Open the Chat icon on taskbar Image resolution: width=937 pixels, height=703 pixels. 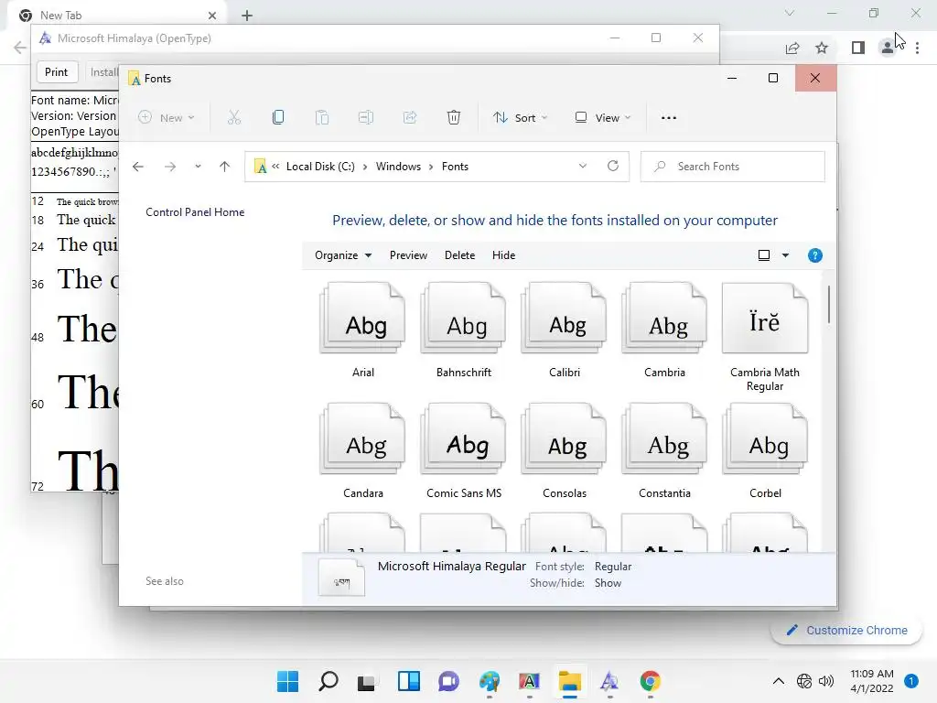448,681
